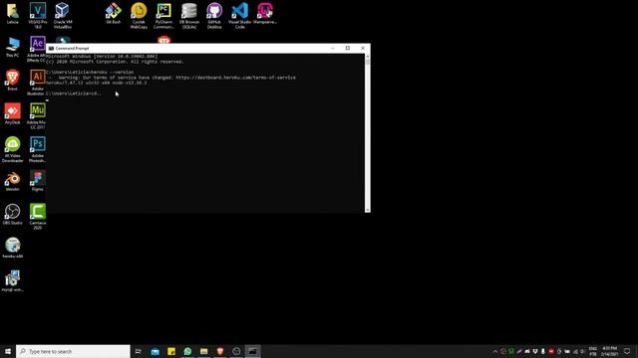Open the Adobe Illustrator desktop shortcut
This screenshot has width=638, height=358.
click(x=37, y=83)
